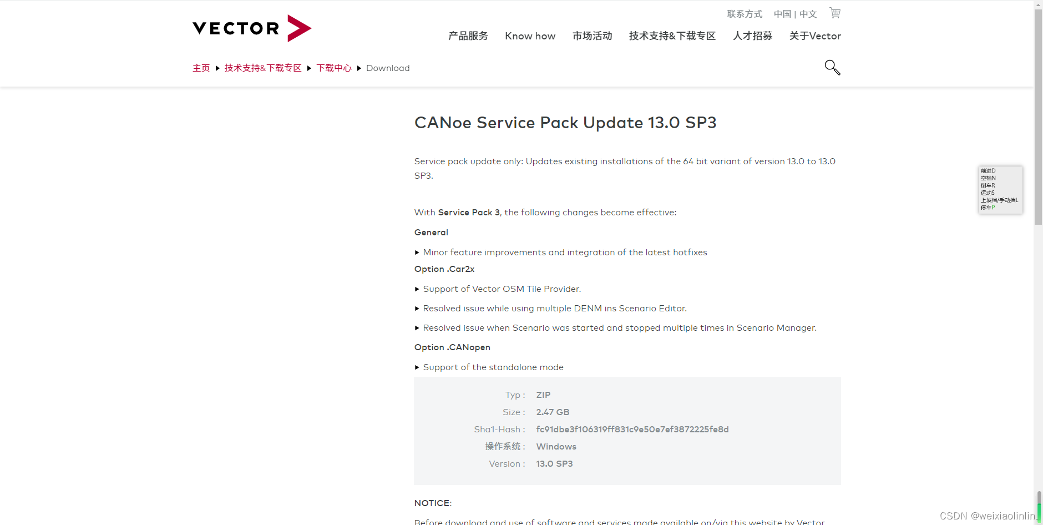Click the vertical page scrollbar thumb
This screenshot has height=525, width=1043.
[1038, 117]
